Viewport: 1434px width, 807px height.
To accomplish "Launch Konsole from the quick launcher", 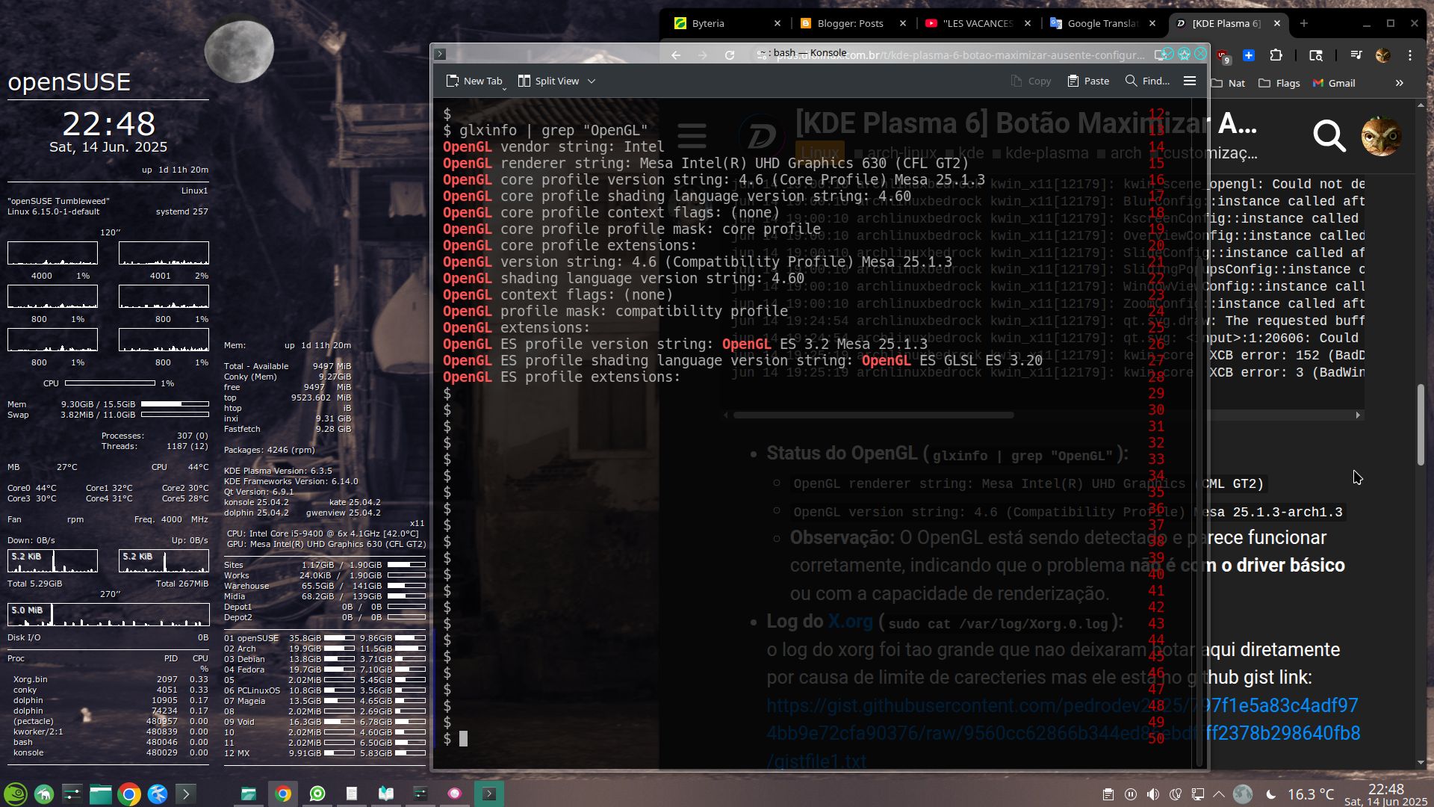I will pos(186,794).
